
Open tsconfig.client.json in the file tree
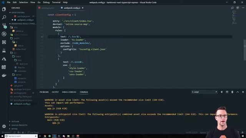(23, 97)
